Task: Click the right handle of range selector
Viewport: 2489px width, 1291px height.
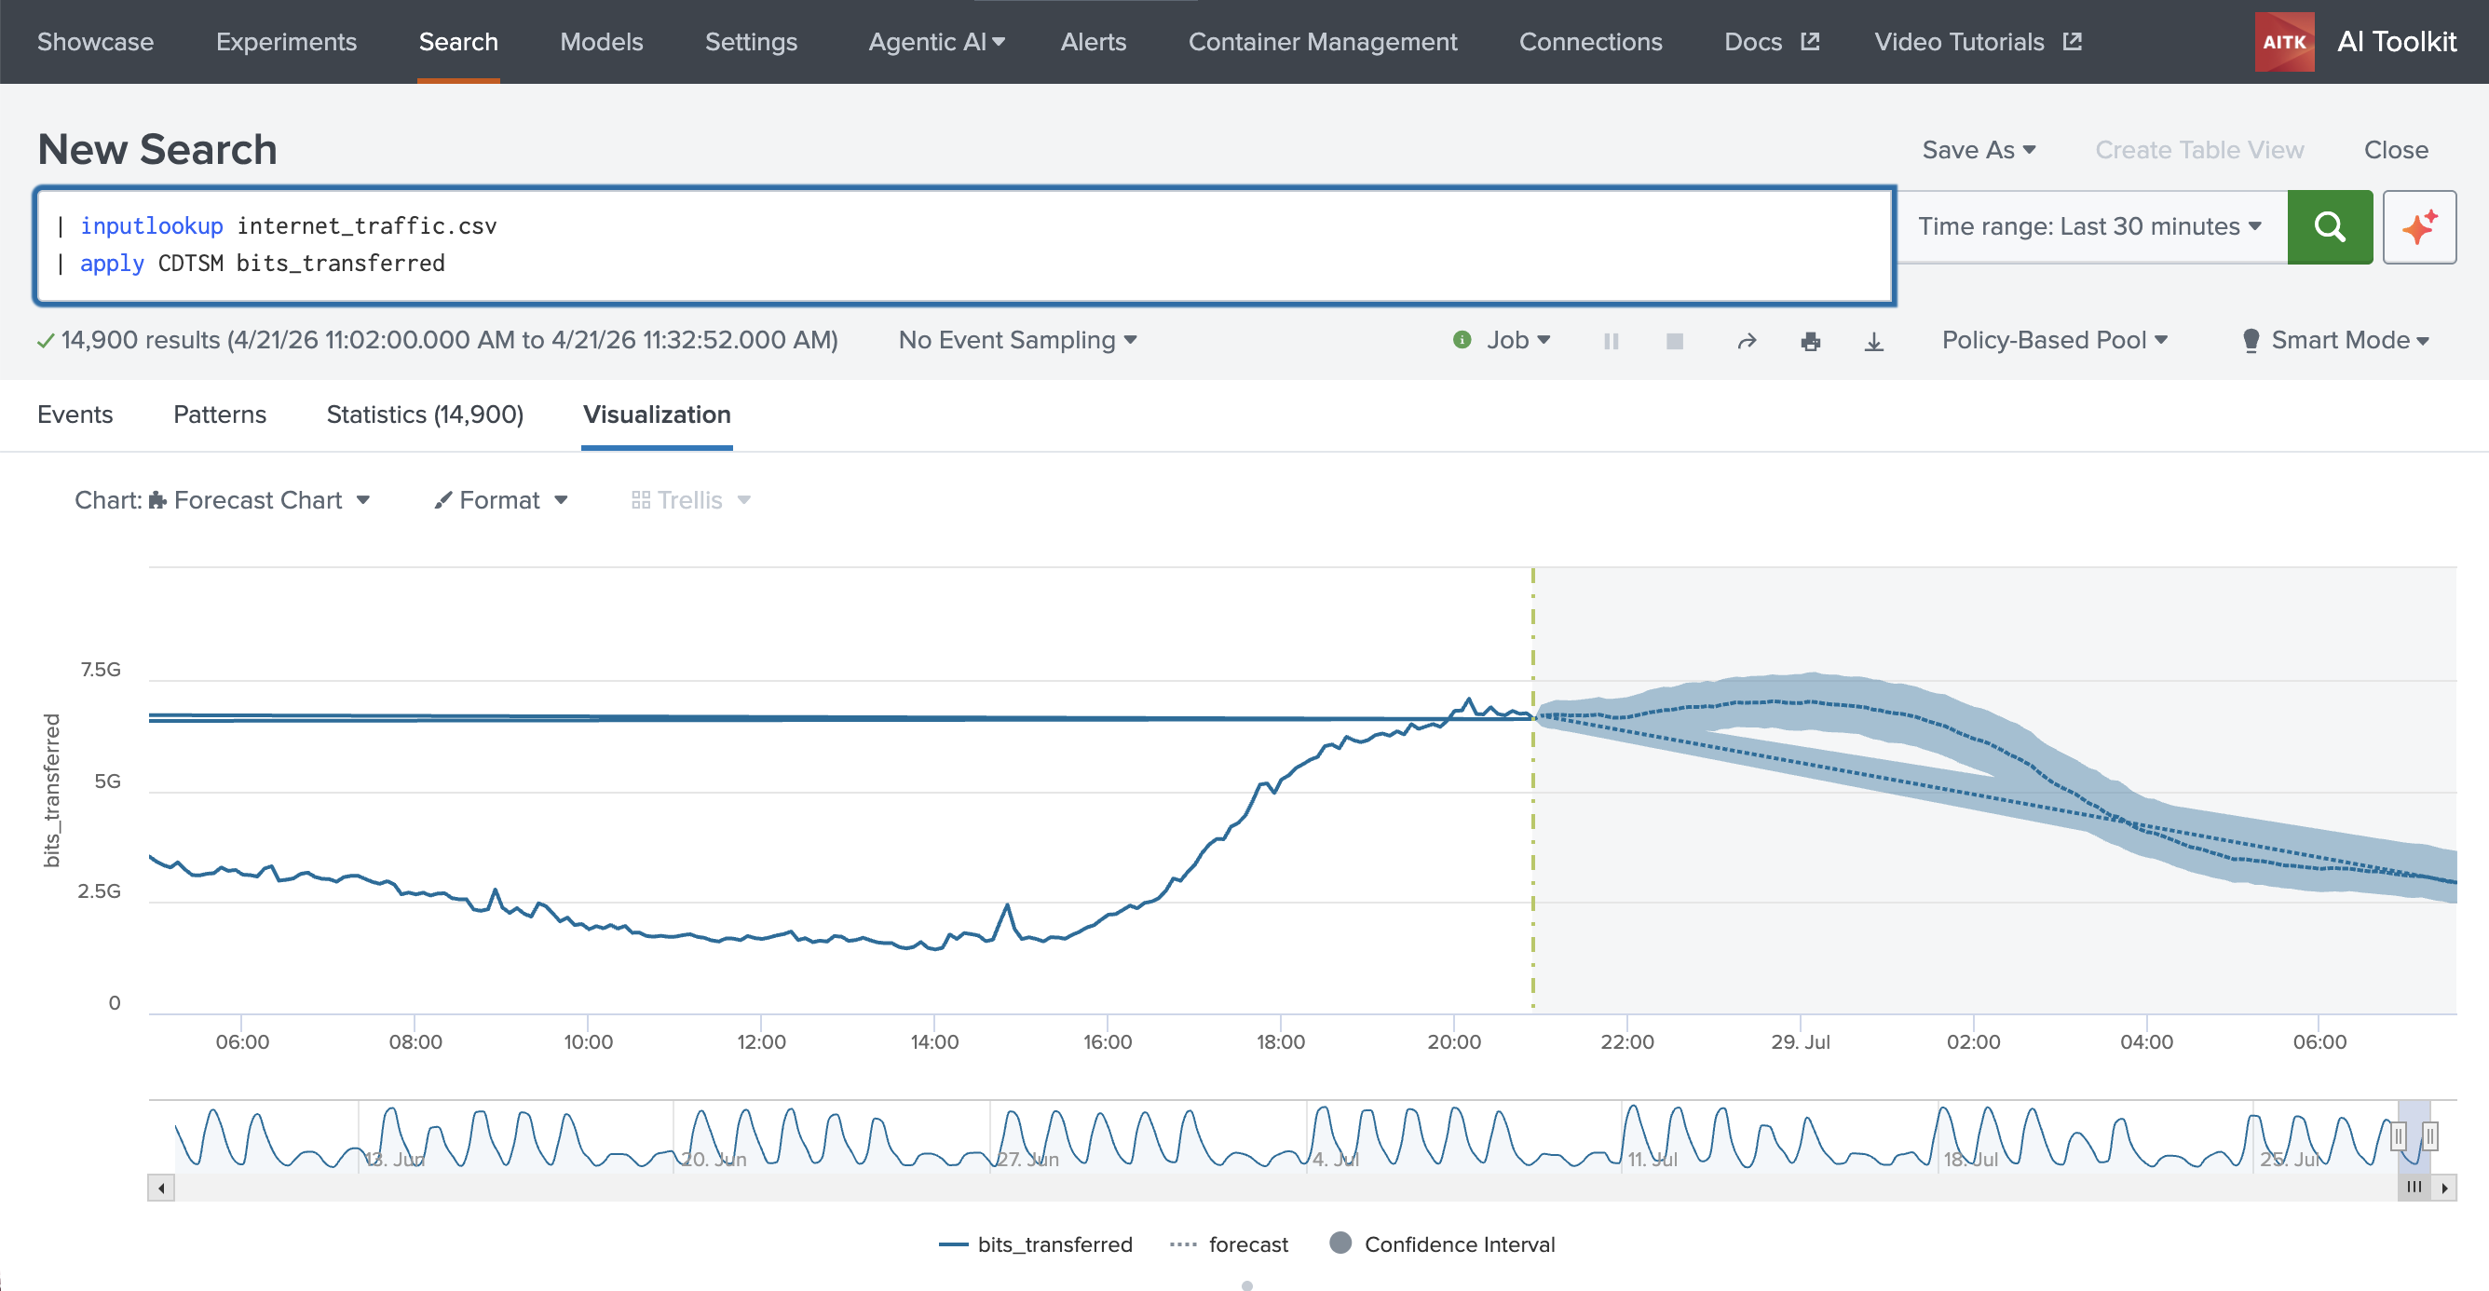Action: click(2430, 1135)
